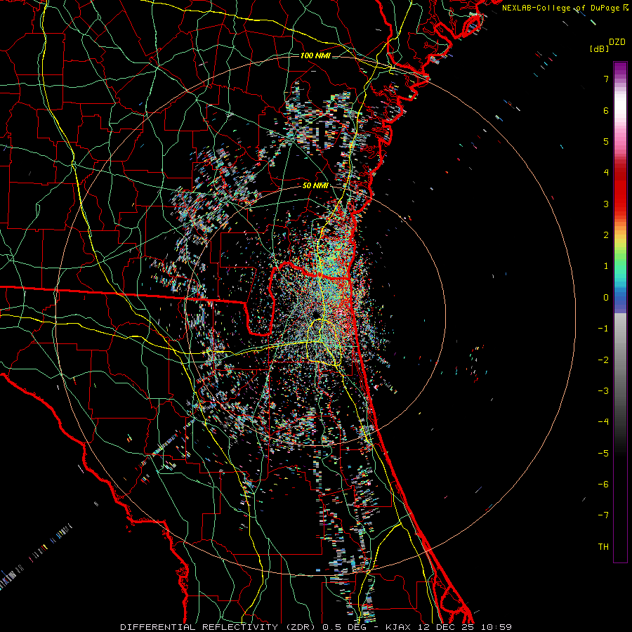Click the legend value 6
The height and width of the screenshot is (632, 632).
pos(606,110)
